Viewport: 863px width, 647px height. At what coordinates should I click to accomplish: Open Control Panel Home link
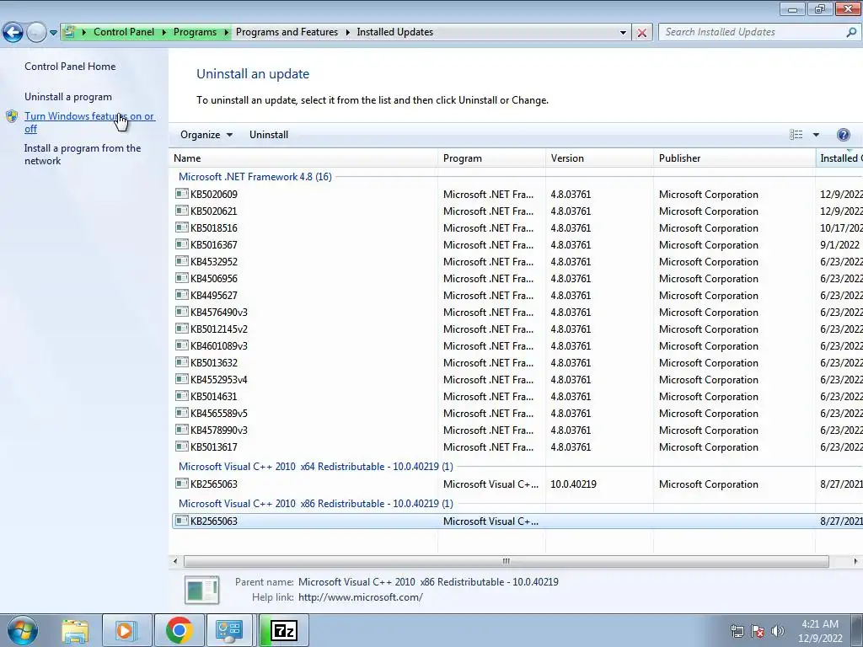(70, 67)
